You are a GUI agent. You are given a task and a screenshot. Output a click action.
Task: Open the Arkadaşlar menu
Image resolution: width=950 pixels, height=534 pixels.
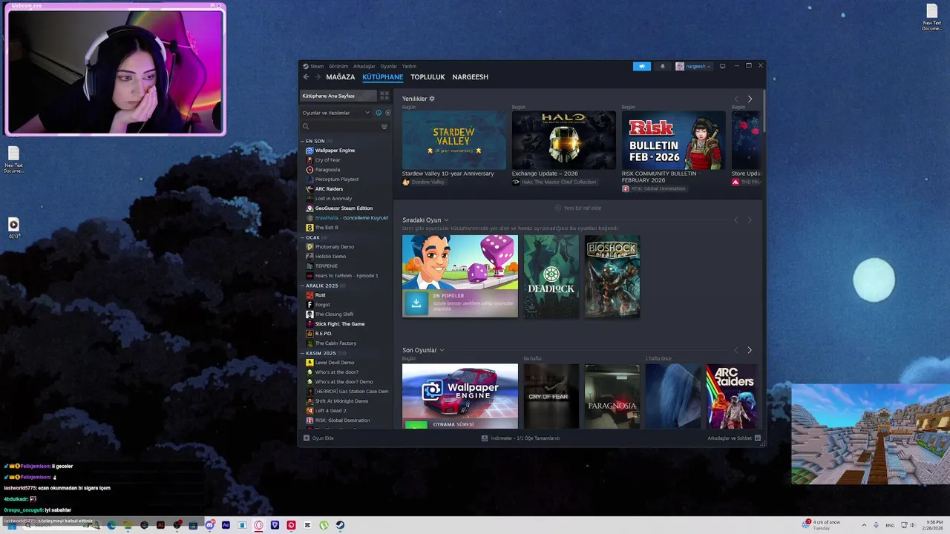click(x=364, y=66)
